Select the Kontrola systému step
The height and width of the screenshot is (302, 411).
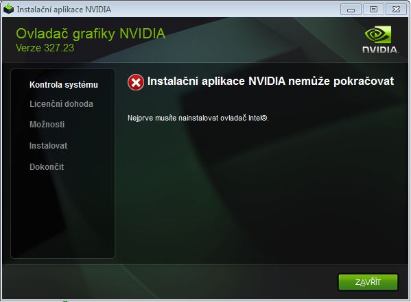pos(64,84)
